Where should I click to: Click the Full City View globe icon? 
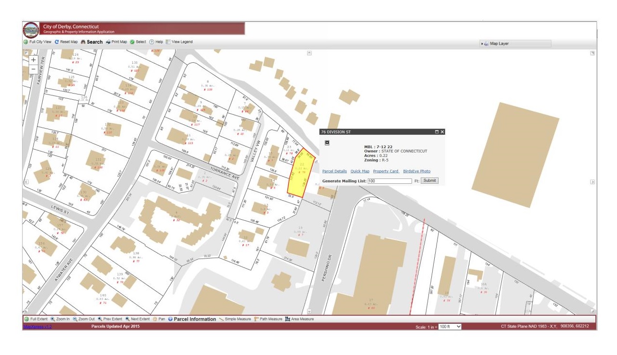(26, 42)
